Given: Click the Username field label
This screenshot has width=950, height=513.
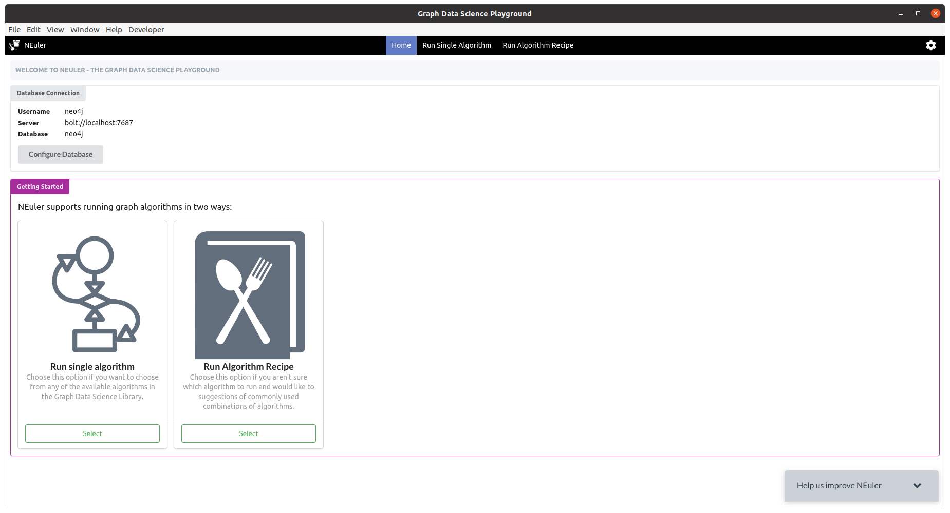Looking at the screenshot, I should click(x=34, y=112).
